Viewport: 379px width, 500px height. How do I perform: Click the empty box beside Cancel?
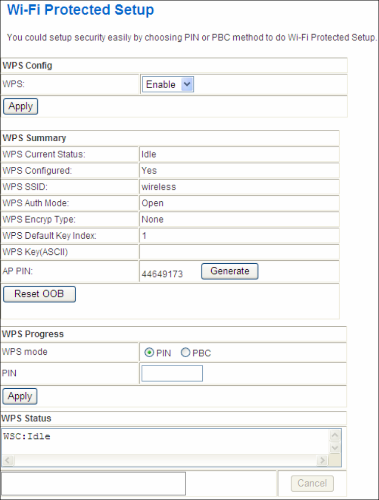coord(94,483)
